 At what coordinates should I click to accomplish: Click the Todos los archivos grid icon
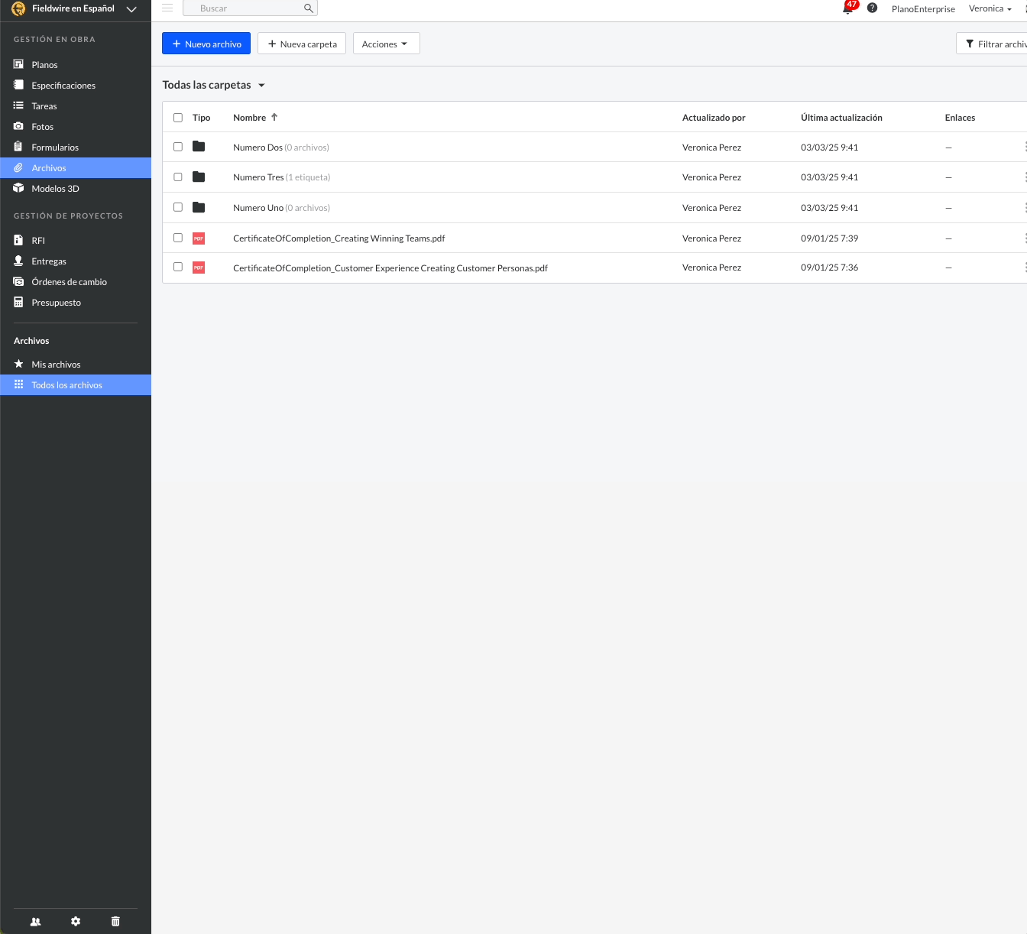(18, 384)
